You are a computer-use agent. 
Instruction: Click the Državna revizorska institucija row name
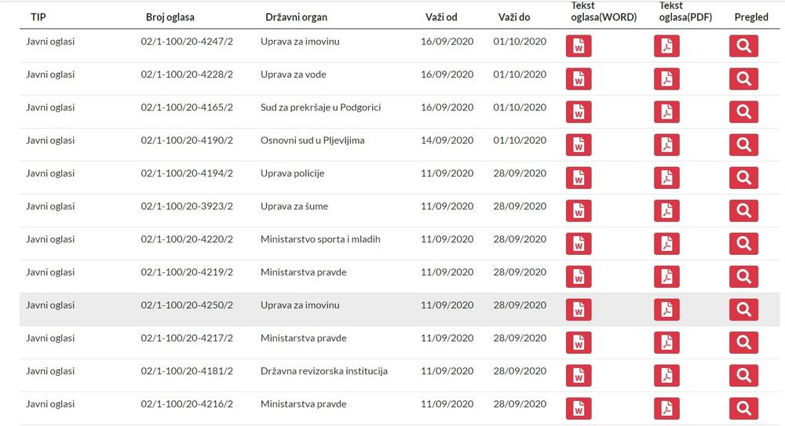(x=323, y=371)
